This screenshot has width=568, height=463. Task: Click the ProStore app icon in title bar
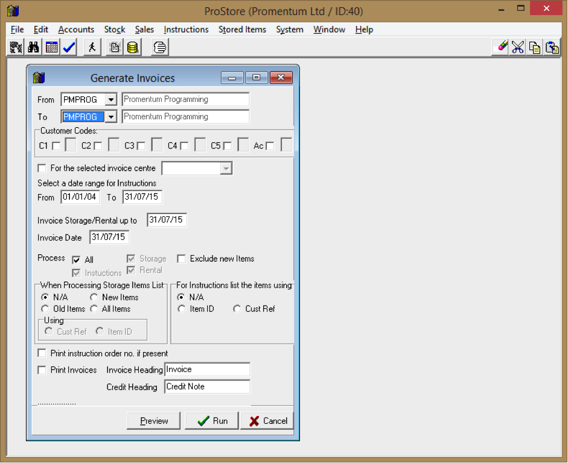coord(13,11)
